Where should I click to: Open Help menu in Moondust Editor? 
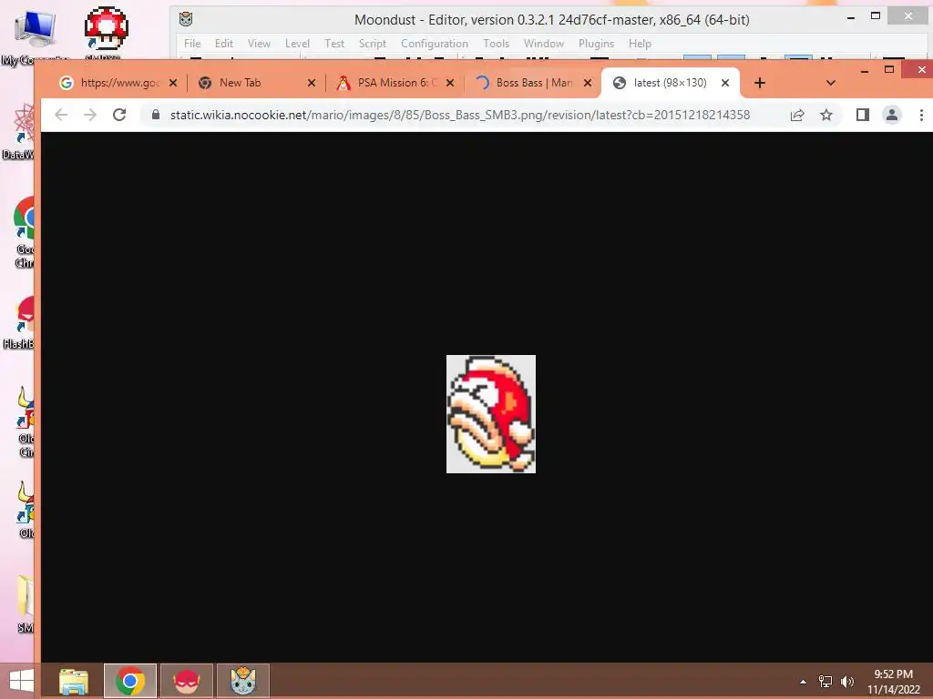coord(640,44)
